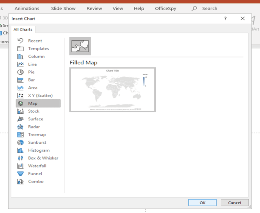Select the Area chart category
The width and height of the screenshot is (260, 213).
click(x=34, y=87)
